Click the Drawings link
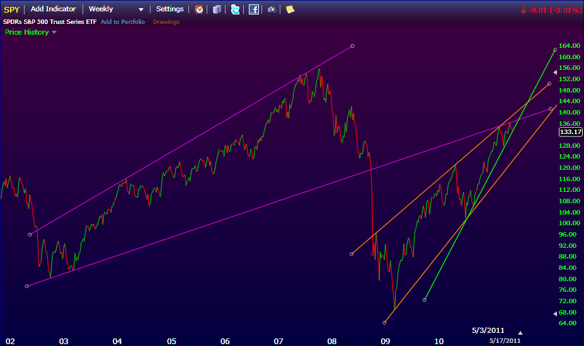Image resolution: width=584 pixels, height=346 pixels. tap(166, 22)
